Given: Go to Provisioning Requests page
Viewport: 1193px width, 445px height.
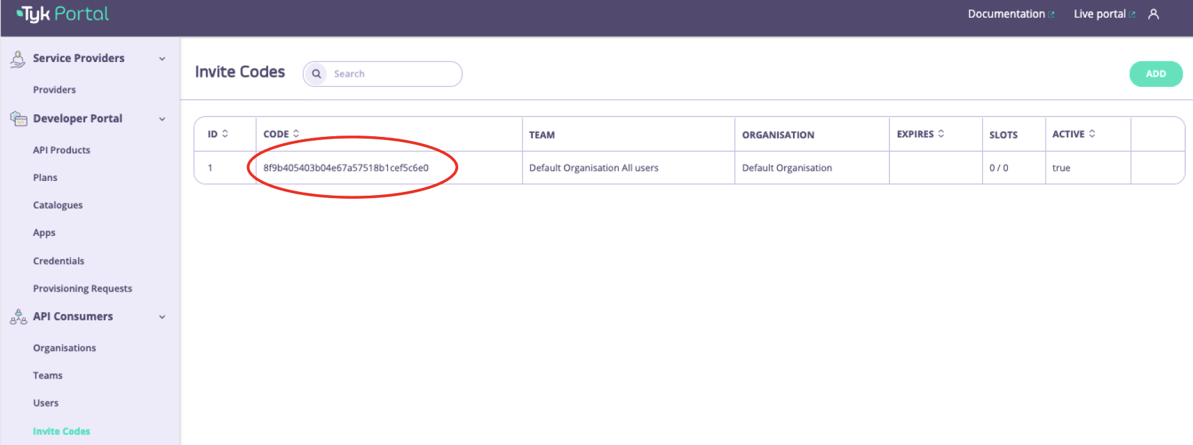Looking at the screenshot, I should tap(83, 288).
